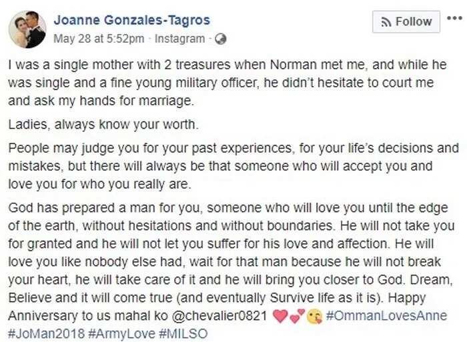Click the feed icon inside Follow button
The image size is (467, 342).
(386, 22)
